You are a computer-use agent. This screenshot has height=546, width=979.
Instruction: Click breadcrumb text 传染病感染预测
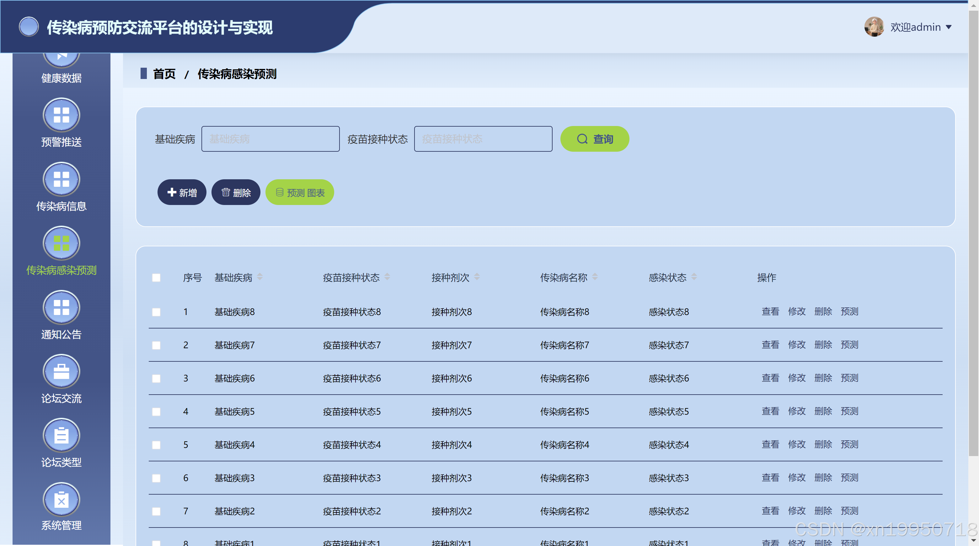point(237,74)
